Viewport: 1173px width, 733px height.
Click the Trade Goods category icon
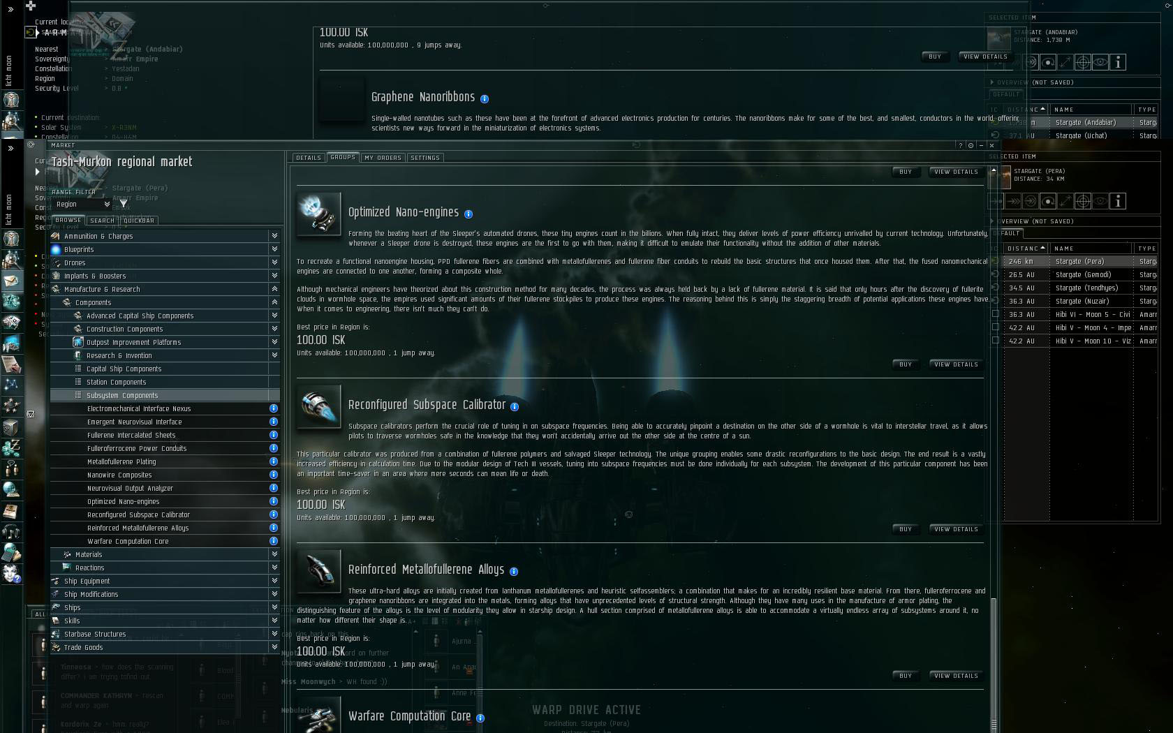tap(56, 647)
